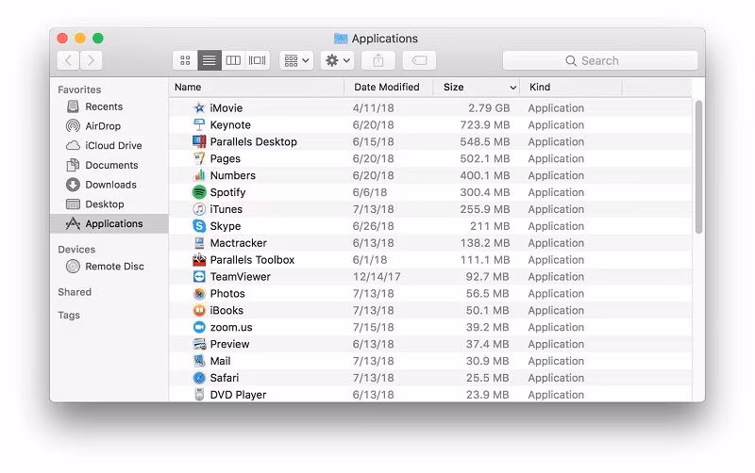
Task: Click the DVD Player app icon
Action: tap(199, 395)
